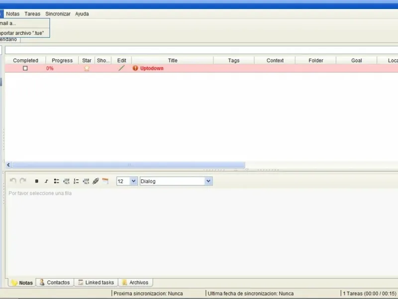Sort by the Progress column header
398x299 pixels.
coord(62,60)
